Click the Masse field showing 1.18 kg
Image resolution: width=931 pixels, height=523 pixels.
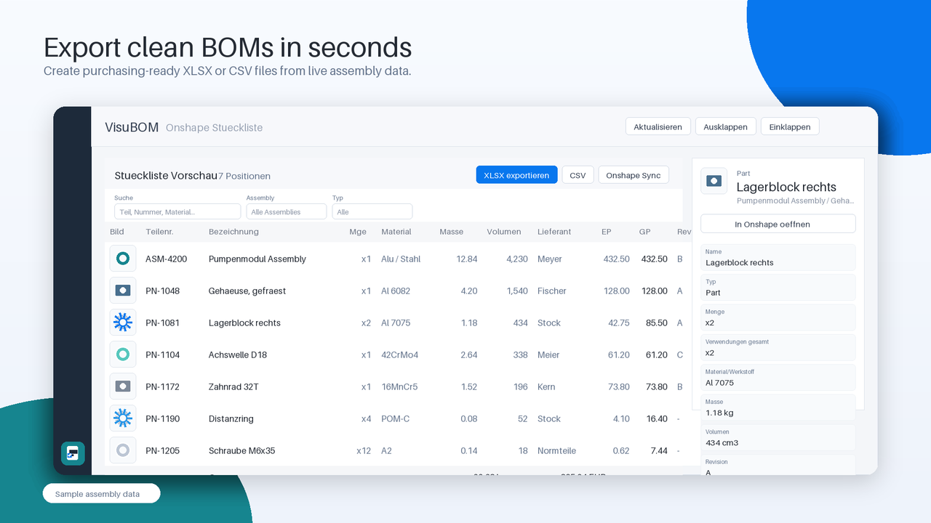point(778,408)
